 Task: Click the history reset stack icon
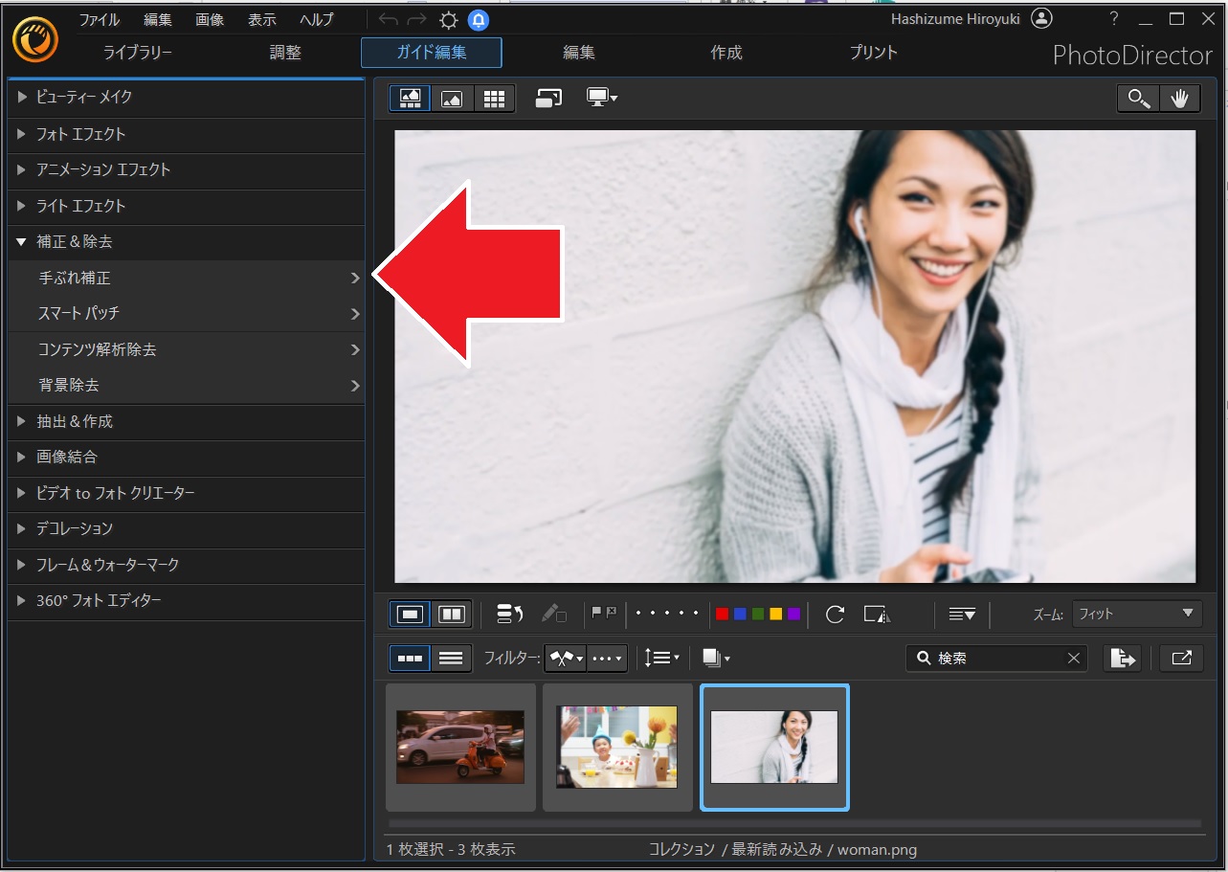click(x=509, y=614)
